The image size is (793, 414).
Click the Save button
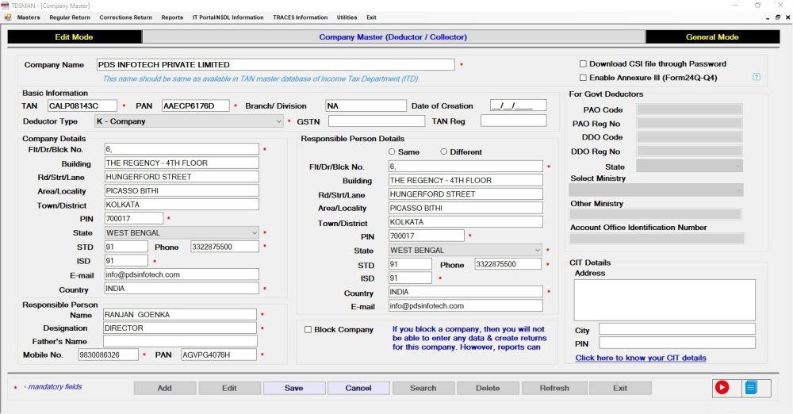point(294,388)
